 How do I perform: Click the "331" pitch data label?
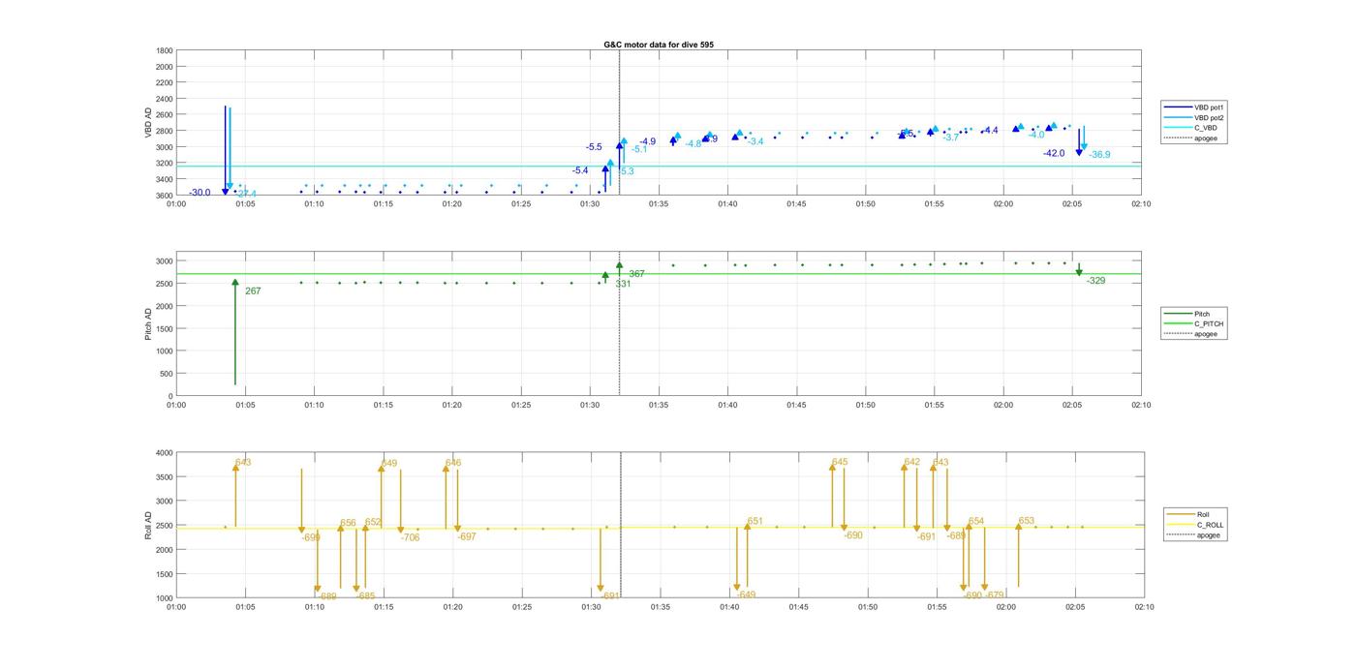pos(623,284)
